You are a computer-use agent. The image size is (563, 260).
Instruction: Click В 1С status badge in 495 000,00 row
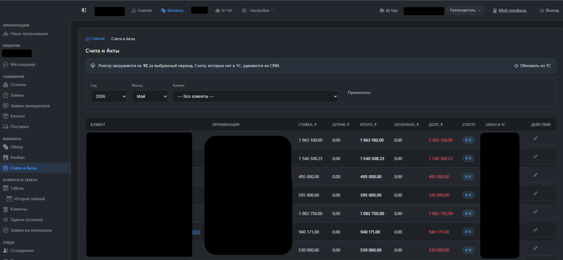coord(468,177)
